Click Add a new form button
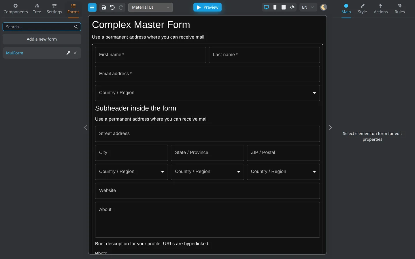The width and height of the screenshot is (415, 259). [x=42, y=39]
